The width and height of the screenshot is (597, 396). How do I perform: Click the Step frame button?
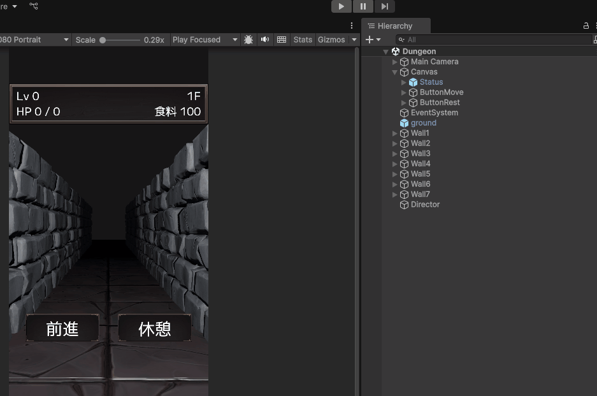[384, 6]
